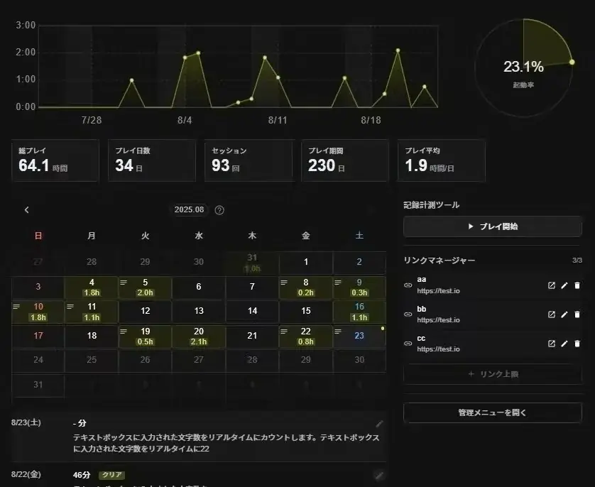Select August 4 with 1.8h
Screen dimensions: 595x487
click(x=92, y=288)
